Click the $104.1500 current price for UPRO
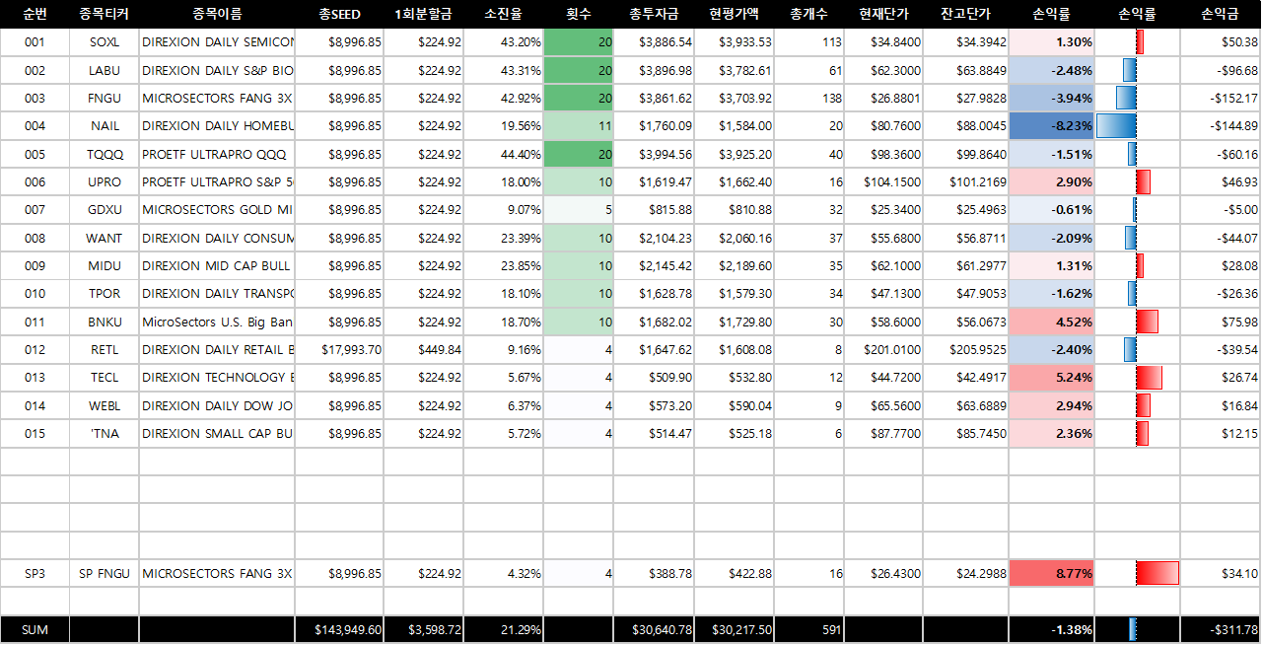 [x=883, y=182]
